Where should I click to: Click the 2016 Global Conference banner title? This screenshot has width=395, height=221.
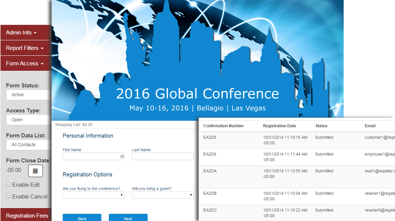pyautogui.click(x=197, y=94)
